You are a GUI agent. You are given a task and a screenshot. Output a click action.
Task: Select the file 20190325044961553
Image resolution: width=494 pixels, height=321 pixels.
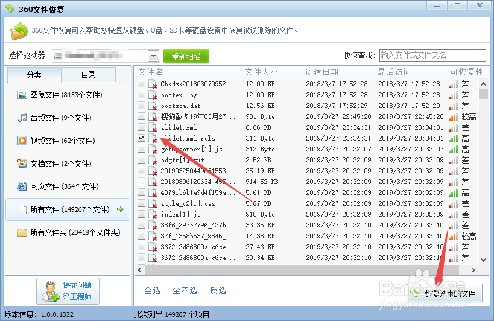pyautogui.click(x=198, y=171)
